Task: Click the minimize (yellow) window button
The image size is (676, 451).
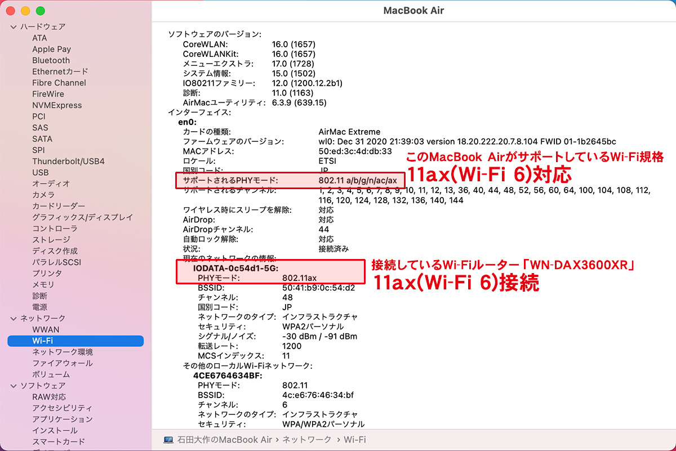Action: tap(25, 11)
